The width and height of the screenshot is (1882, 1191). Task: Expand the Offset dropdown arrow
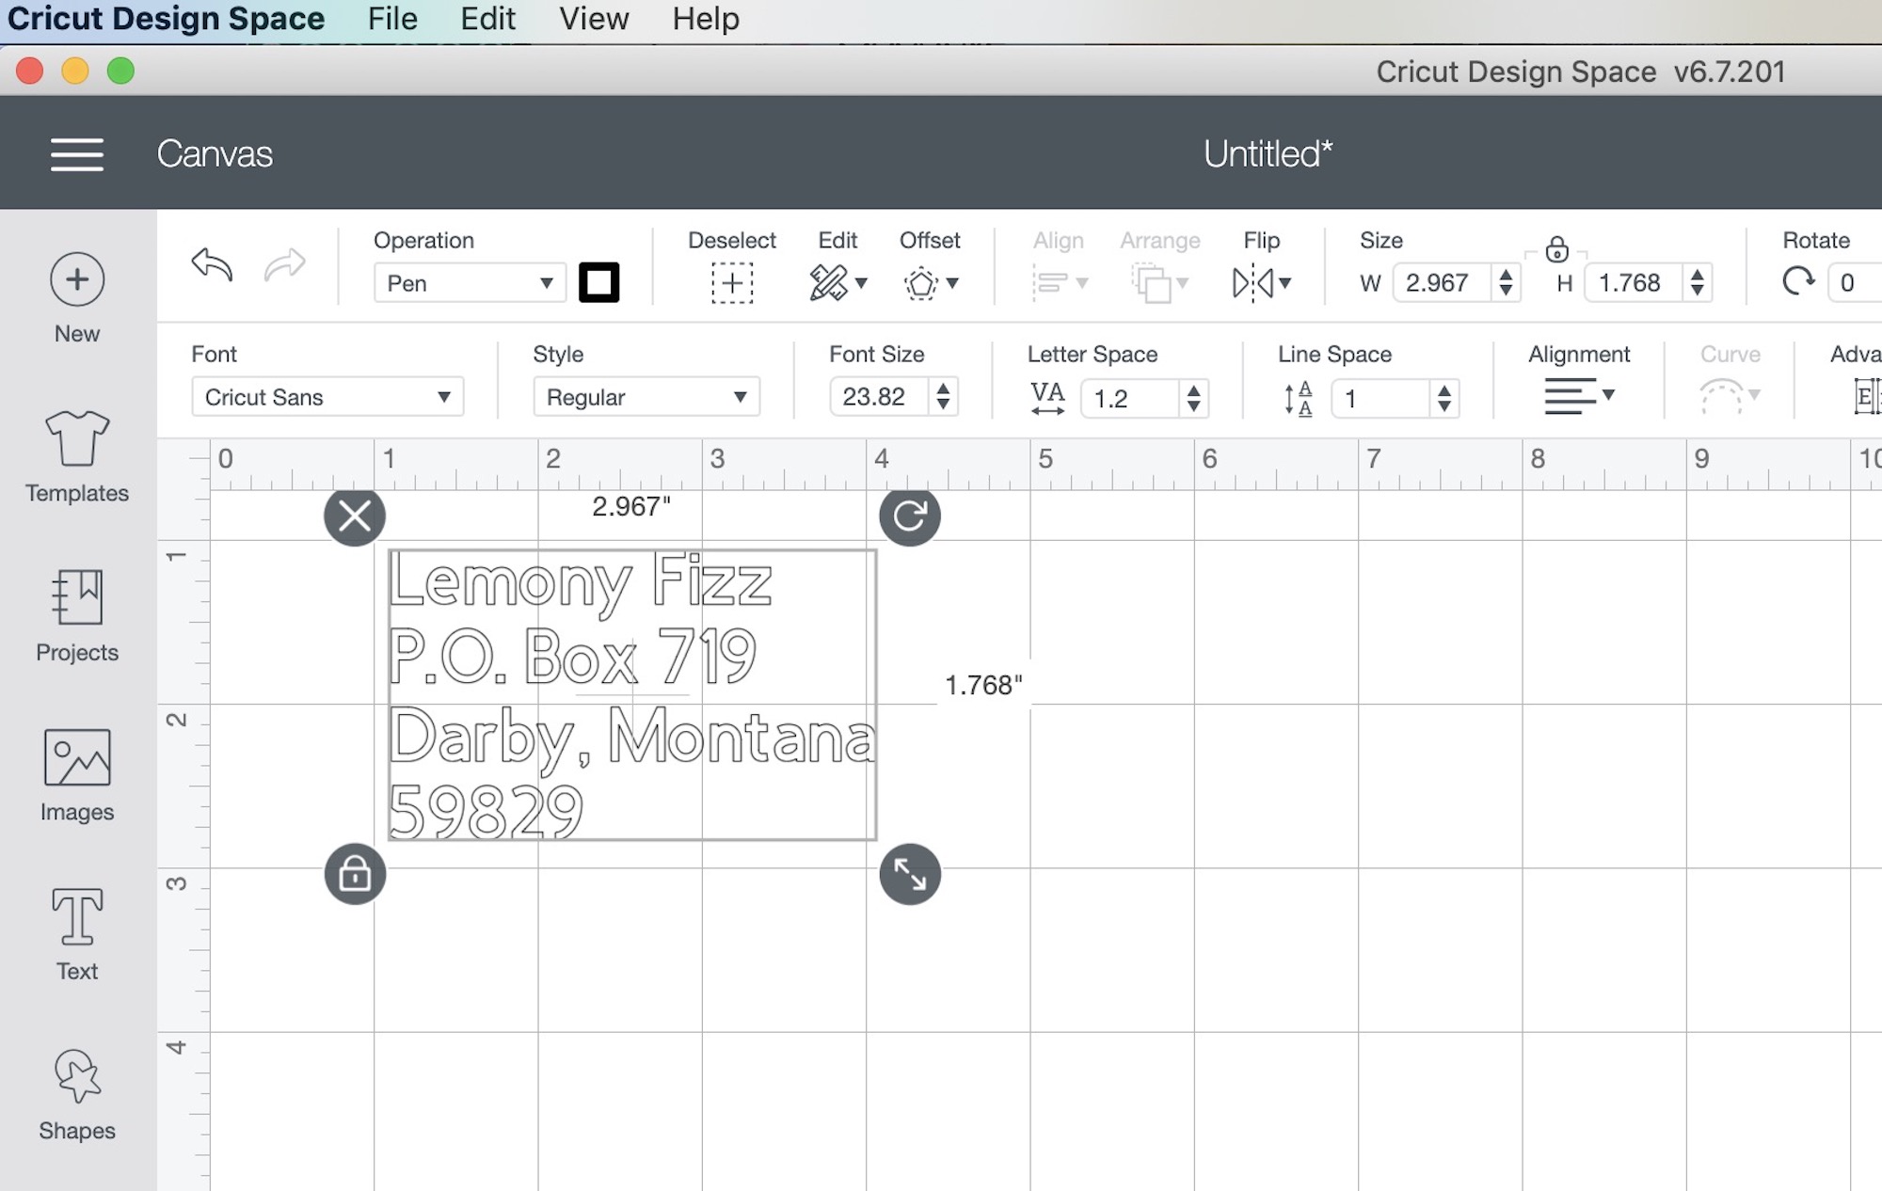952,283
